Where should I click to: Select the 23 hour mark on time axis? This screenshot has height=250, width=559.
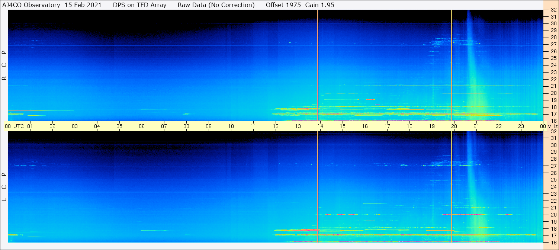(521, 126)
